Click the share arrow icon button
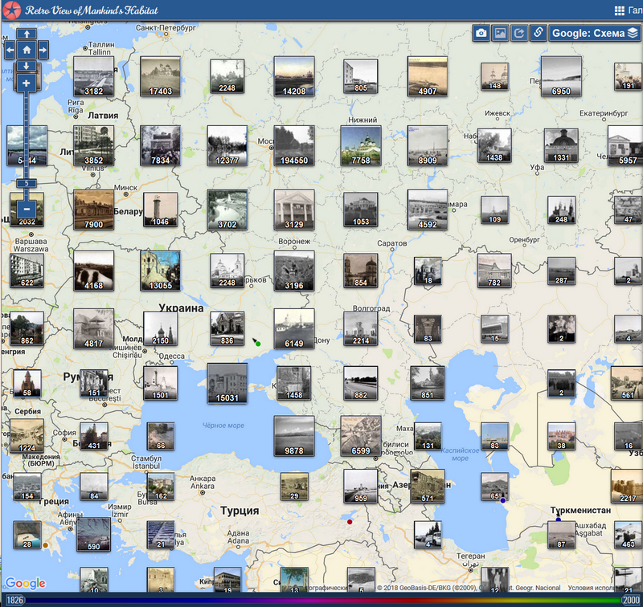The width and height of the screenshot is (643, 607). click(519, 33)
